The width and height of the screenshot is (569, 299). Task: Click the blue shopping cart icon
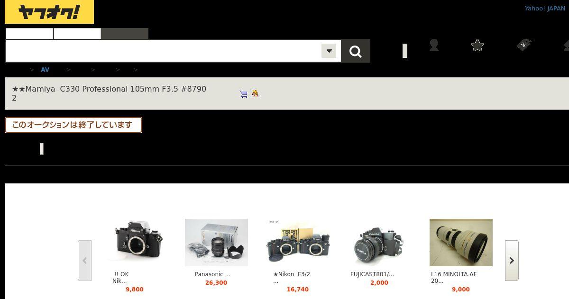coord(244,94)
